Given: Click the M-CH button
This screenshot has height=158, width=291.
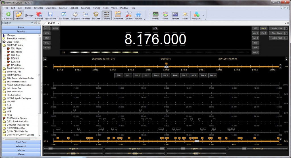Looking at the screenshot, I should click(x=55, y=28).
